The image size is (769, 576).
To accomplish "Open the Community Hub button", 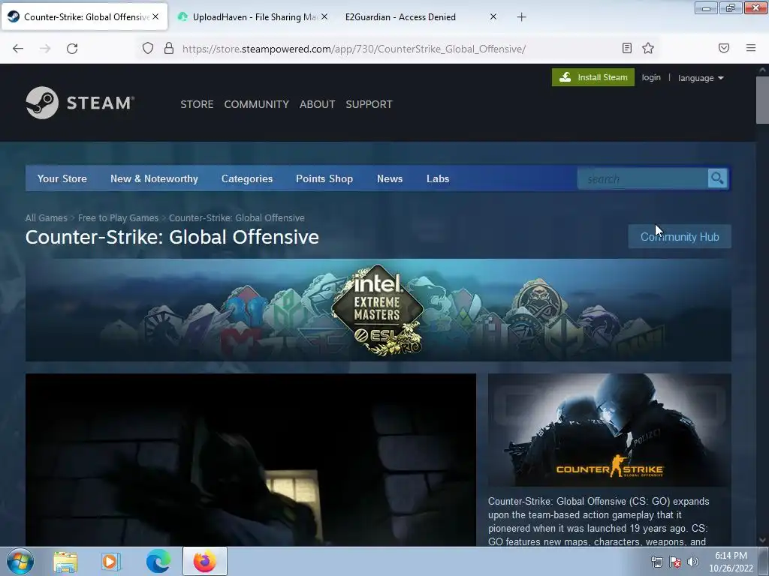I will 679,236.
